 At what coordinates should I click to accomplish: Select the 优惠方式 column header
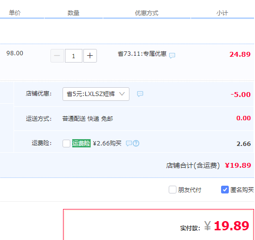click(x=147, y=13)
